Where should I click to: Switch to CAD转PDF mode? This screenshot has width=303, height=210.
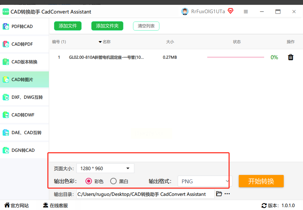[x=24, y=44]
